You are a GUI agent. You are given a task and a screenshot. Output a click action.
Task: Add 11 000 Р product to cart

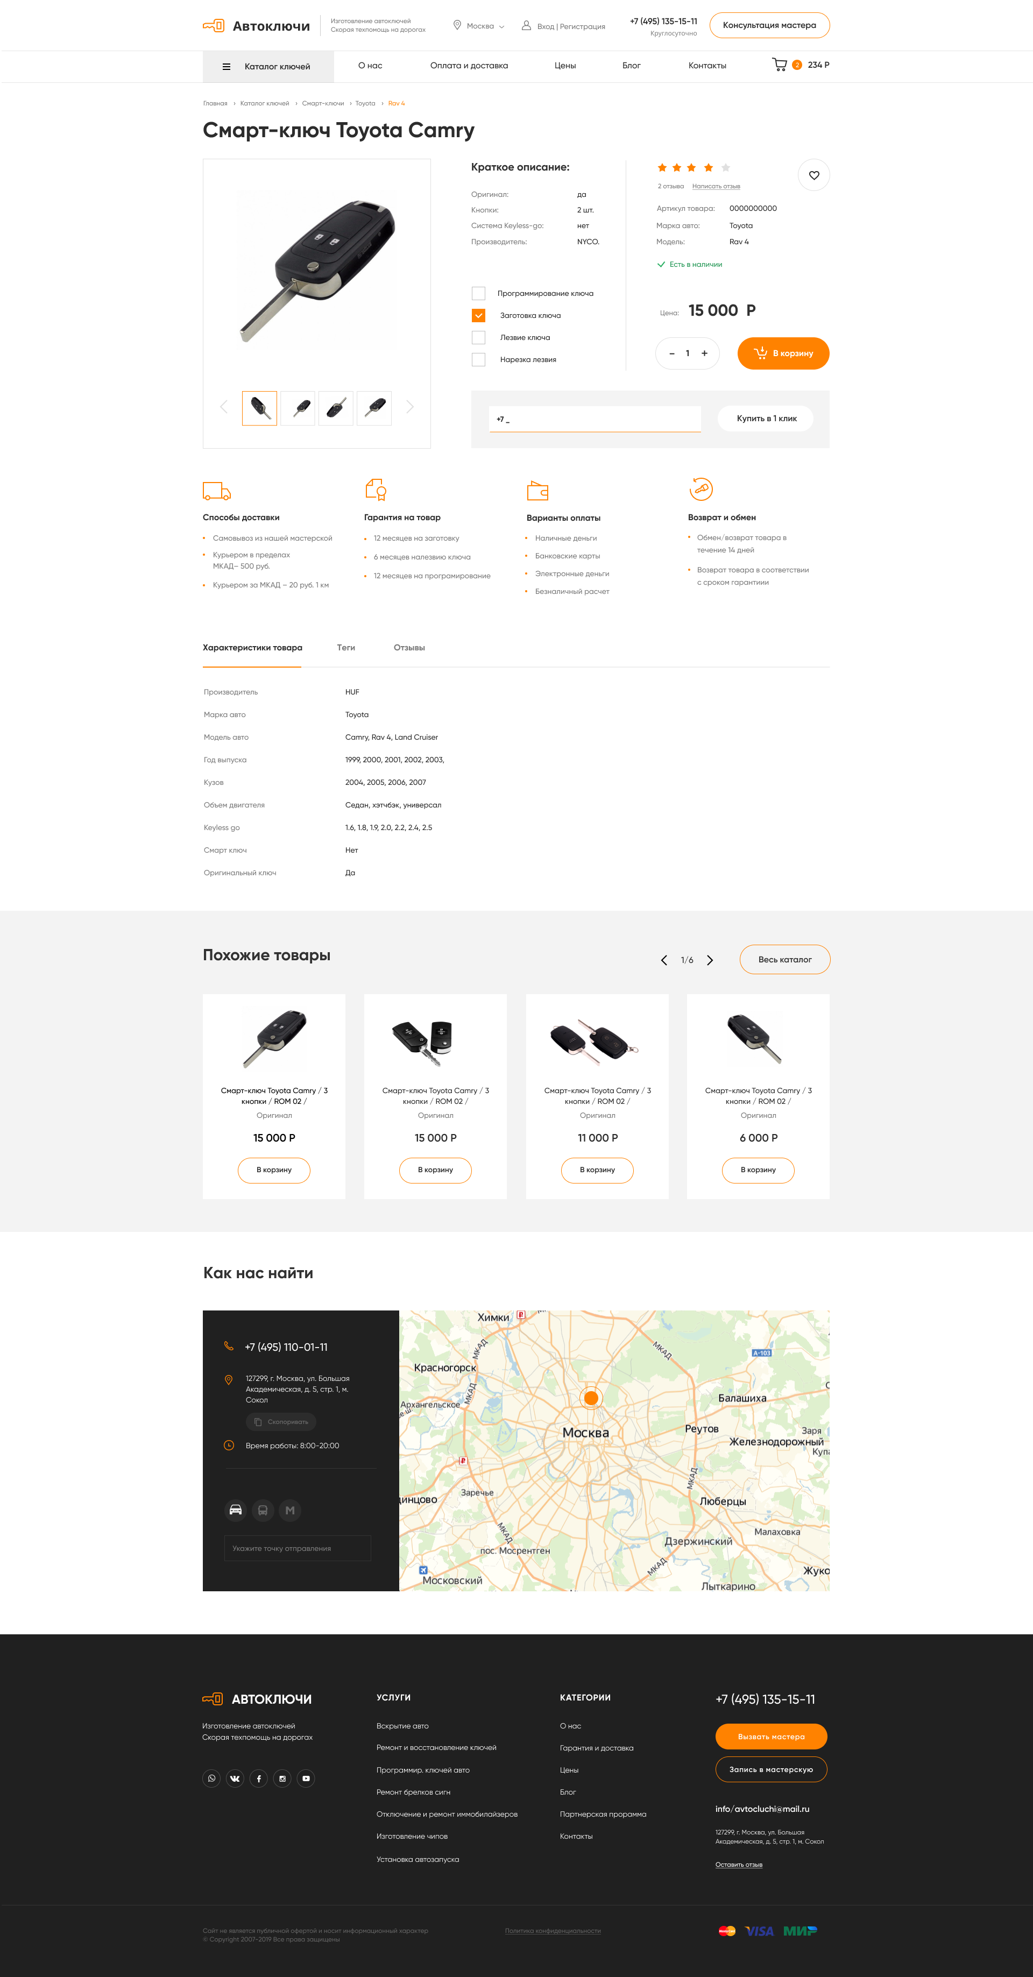click(597, 1171)
